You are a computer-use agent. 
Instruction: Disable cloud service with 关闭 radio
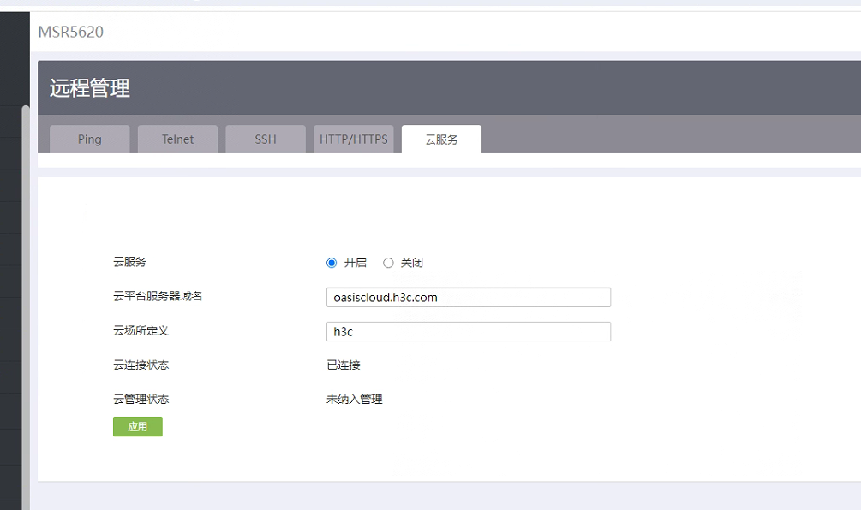(x=388, y=263)
